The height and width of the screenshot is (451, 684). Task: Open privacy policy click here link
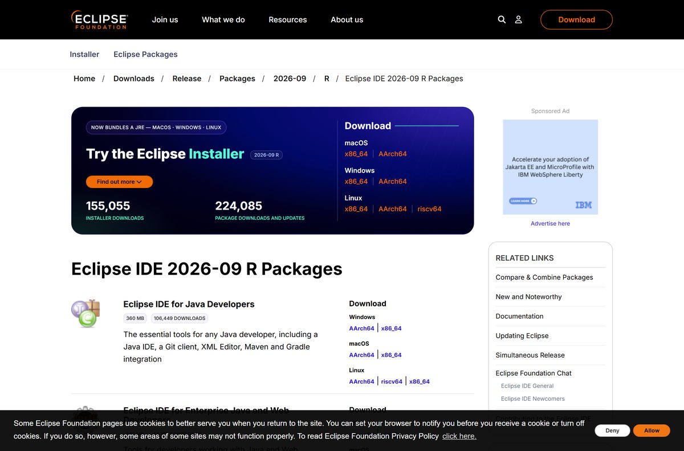tap(459, 436)
